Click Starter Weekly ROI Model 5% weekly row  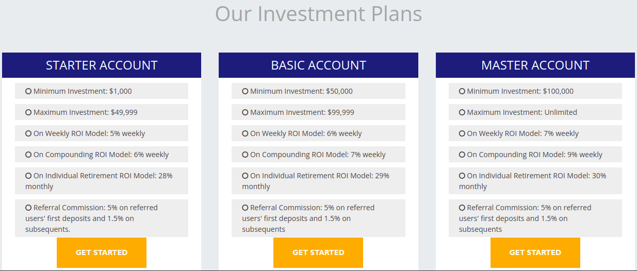102,133
